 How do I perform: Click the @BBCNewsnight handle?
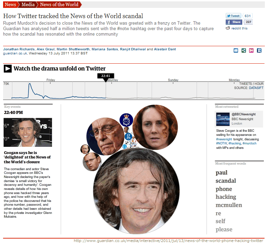(244, 114)
